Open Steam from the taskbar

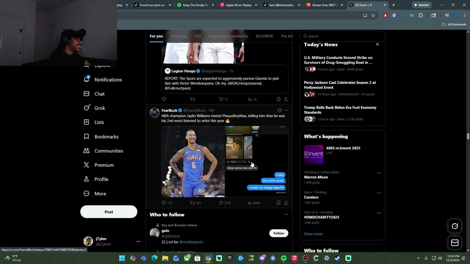(337, 258)
